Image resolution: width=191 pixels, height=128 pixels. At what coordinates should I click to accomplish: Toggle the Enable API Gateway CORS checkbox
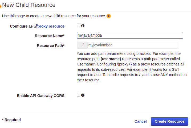pos(78,95)
